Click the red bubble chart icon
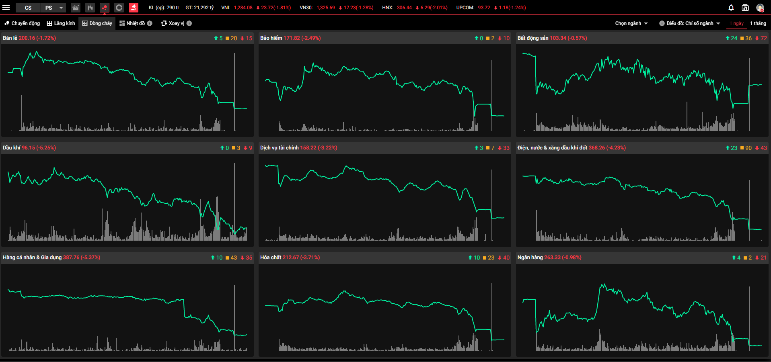This screenshot has height=362, width=771. [x=105, y=8]
